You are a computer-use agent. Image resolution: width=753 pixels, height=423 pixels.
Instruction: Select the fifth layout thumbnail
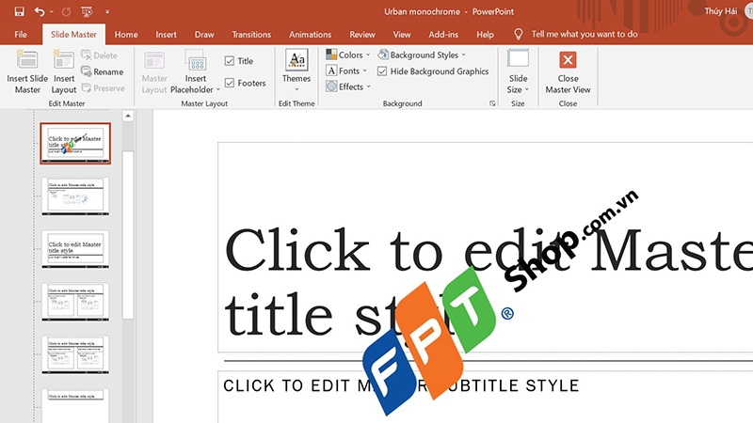tap(75, 354)
